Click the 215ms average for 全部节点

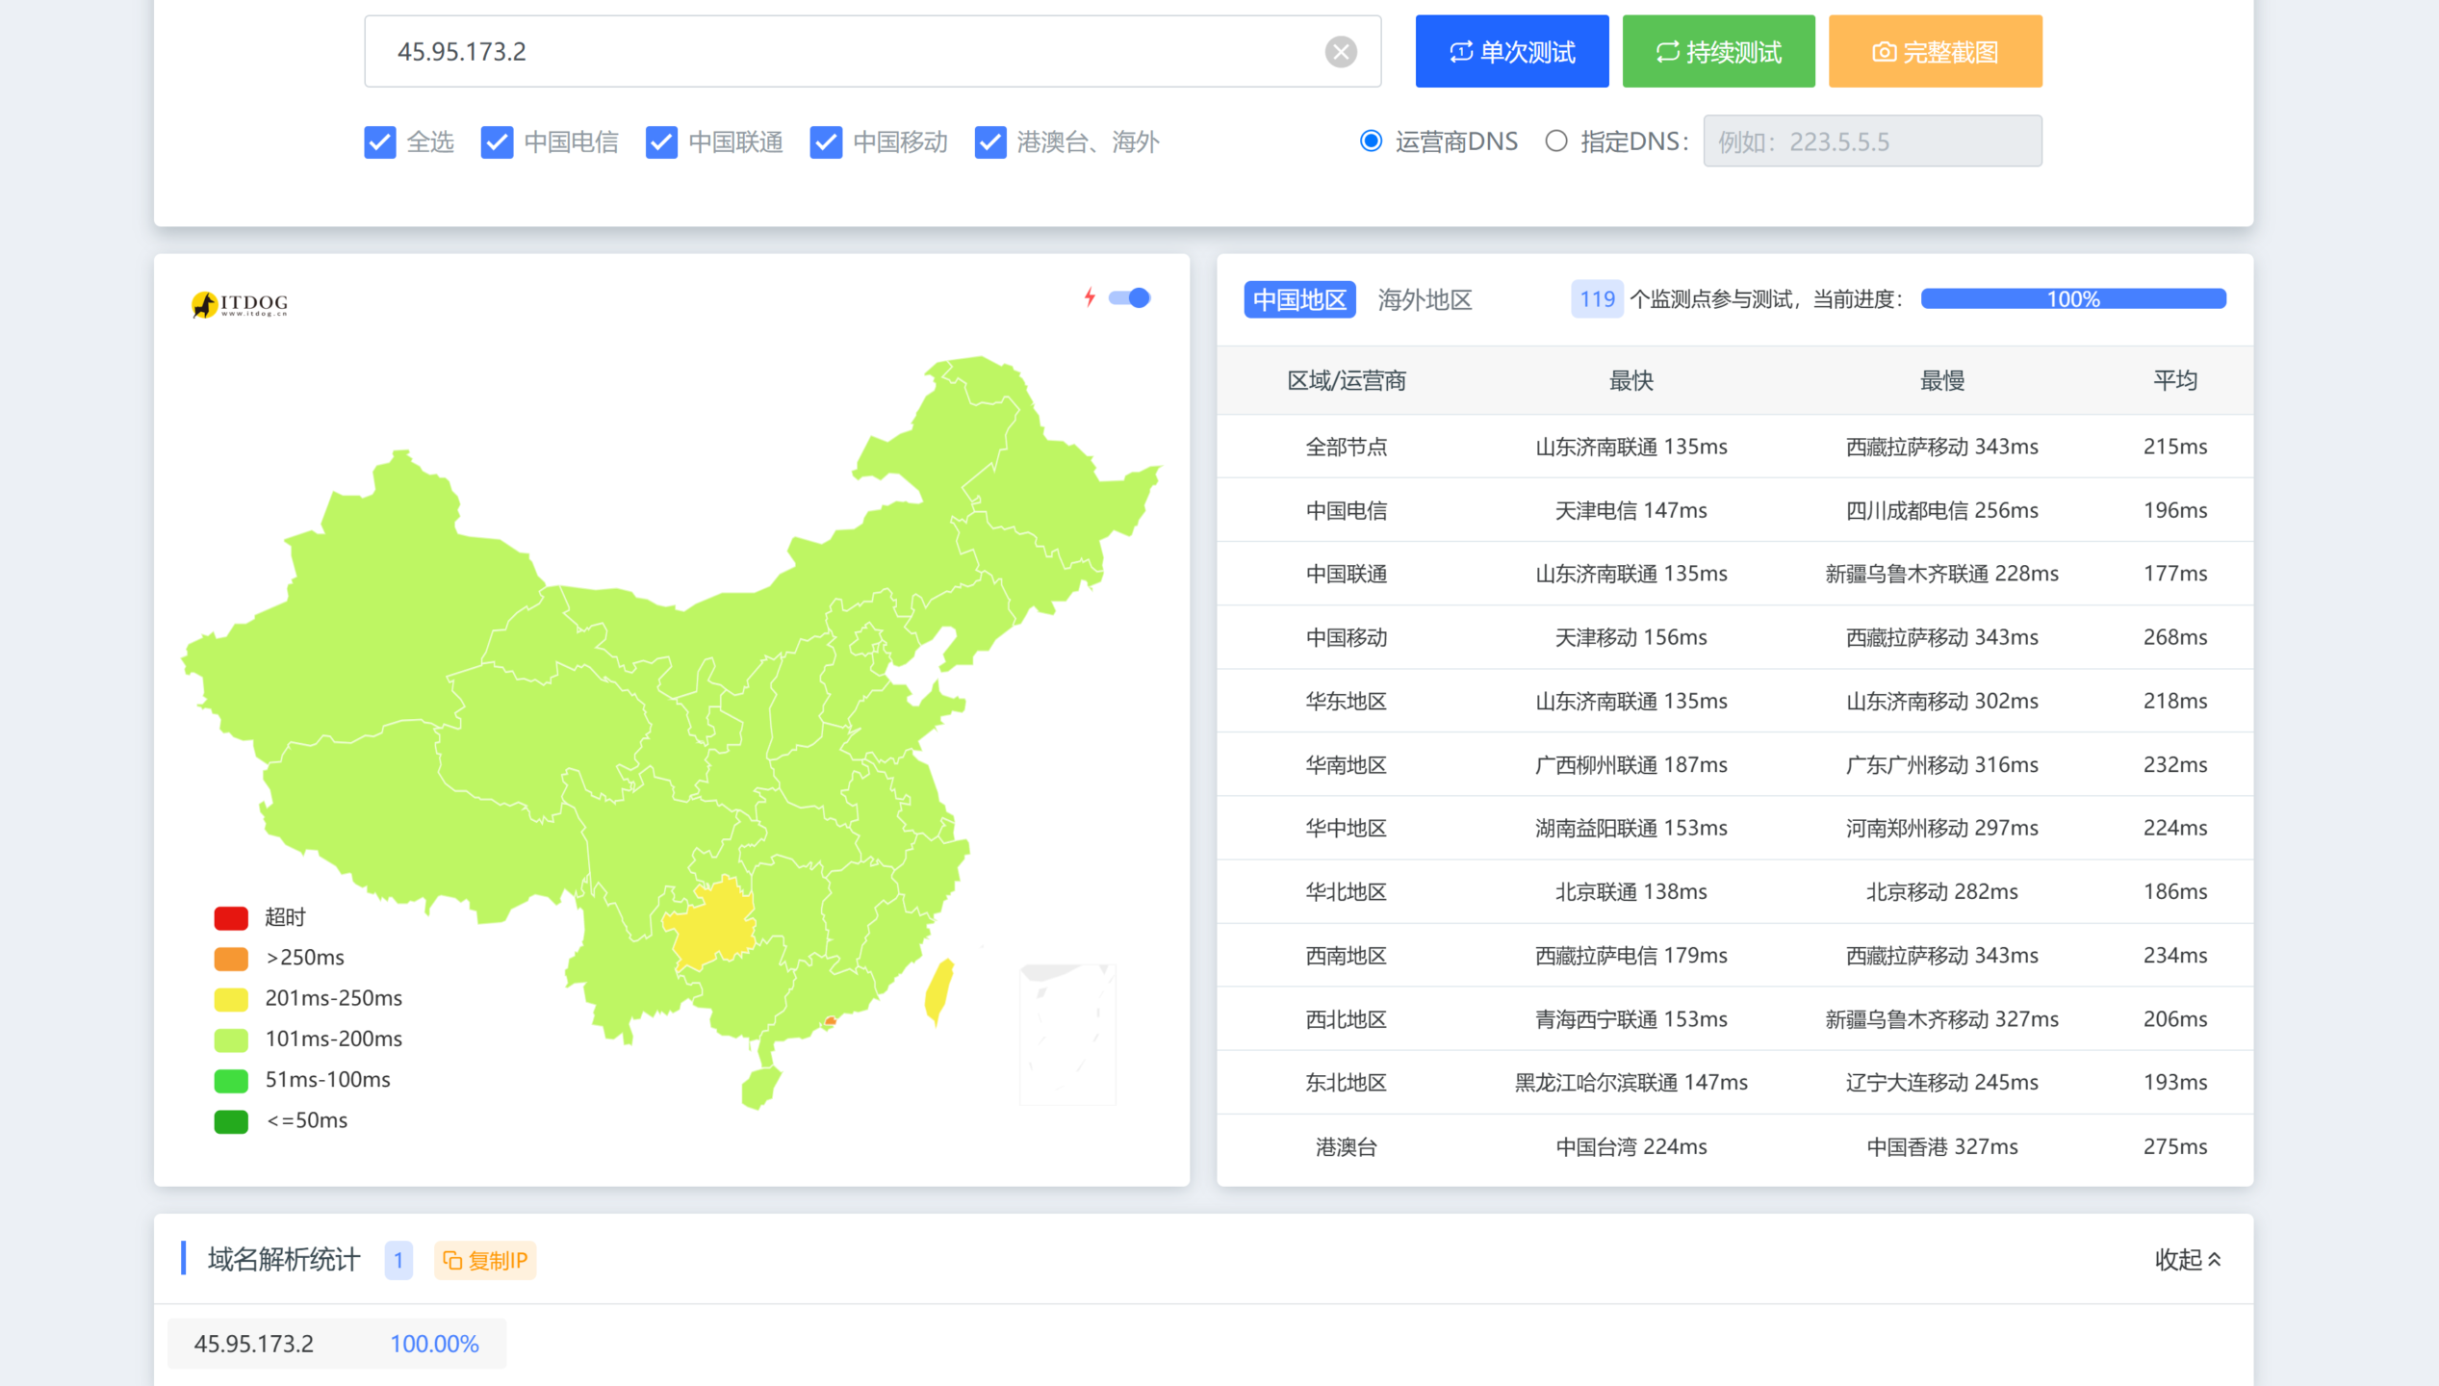click(x=2174, y=447)
